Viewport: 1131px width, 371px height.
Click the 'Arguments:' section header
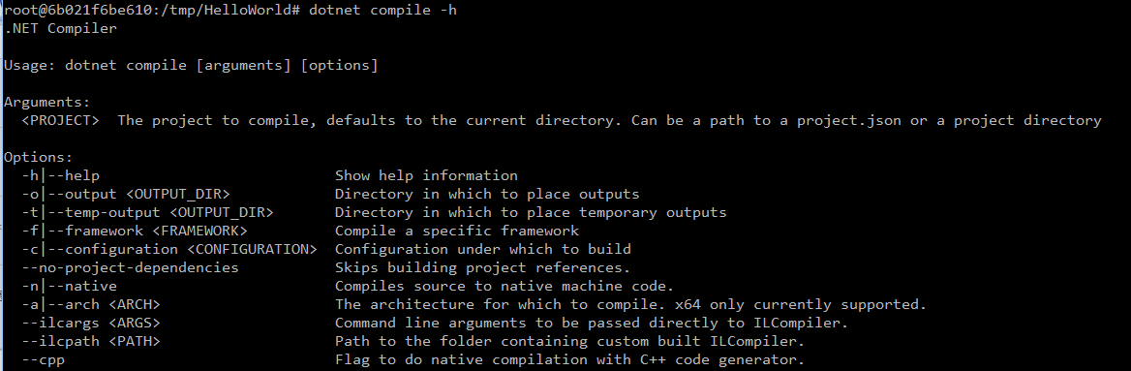point(47,103)
